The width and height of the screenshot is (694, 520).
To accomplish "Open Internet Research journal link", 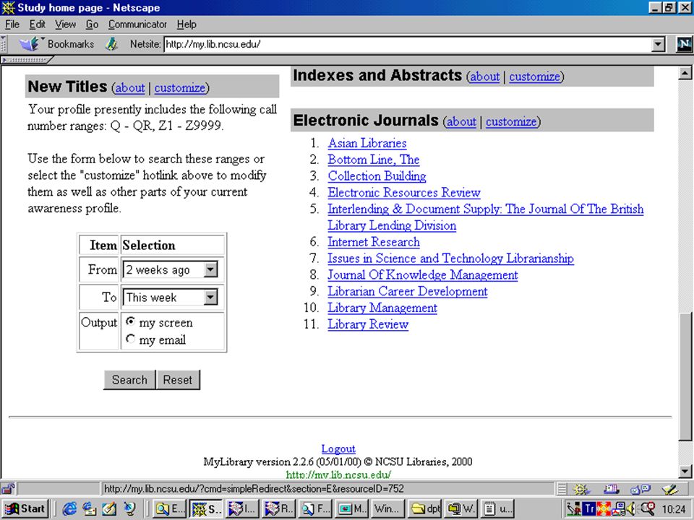I will [374, 242].
